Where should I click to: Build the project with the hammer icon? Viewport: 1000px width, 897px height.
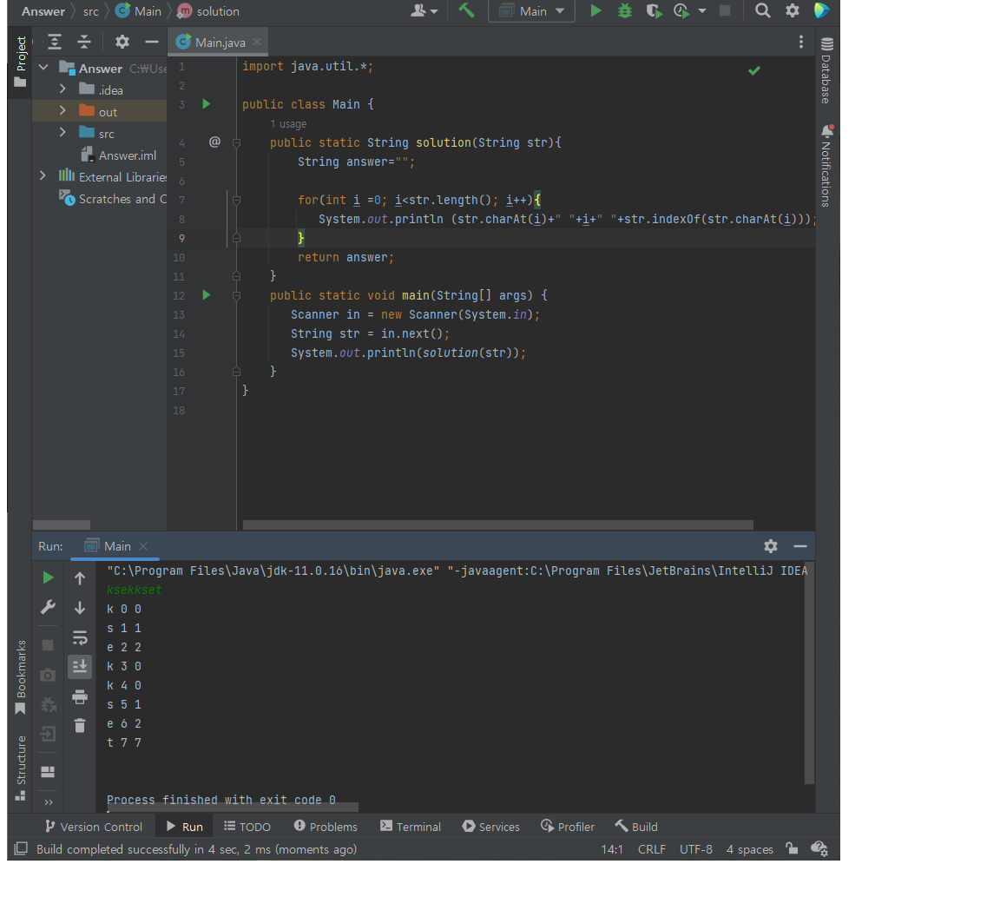[466, 10]
